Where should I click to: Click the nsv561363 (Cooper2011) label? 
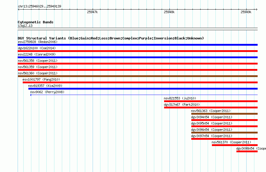point(211,111)
